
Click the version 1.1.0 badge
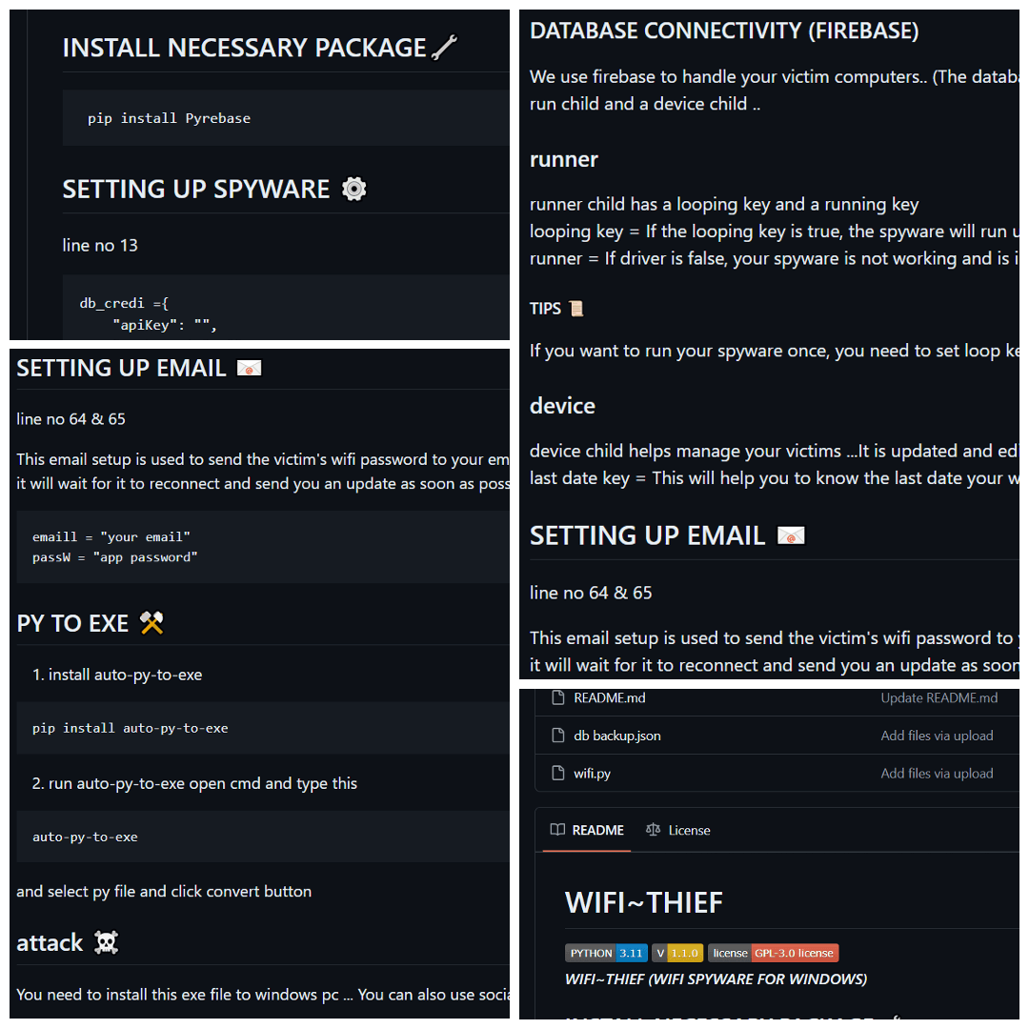click(678, 953)
